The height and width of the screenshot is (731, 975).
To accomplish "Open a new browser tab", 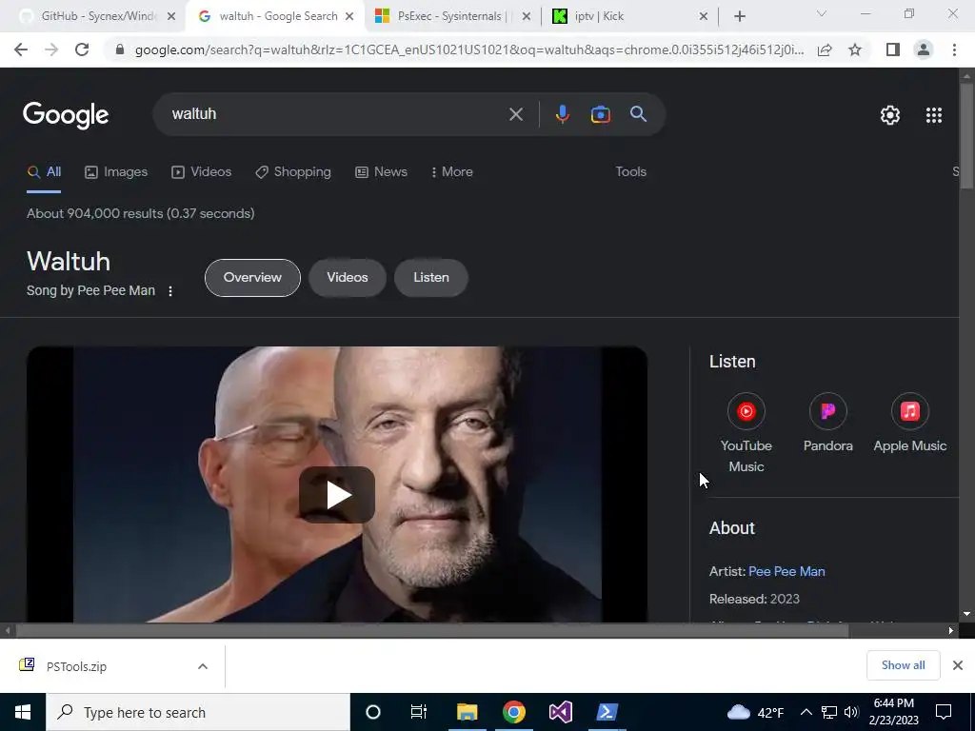I will point(739,16).
